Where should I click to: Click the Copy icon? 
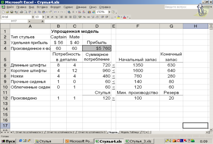coord(39,12)
